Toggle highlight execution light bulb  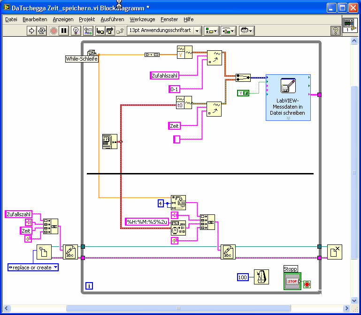pos(76,31)
